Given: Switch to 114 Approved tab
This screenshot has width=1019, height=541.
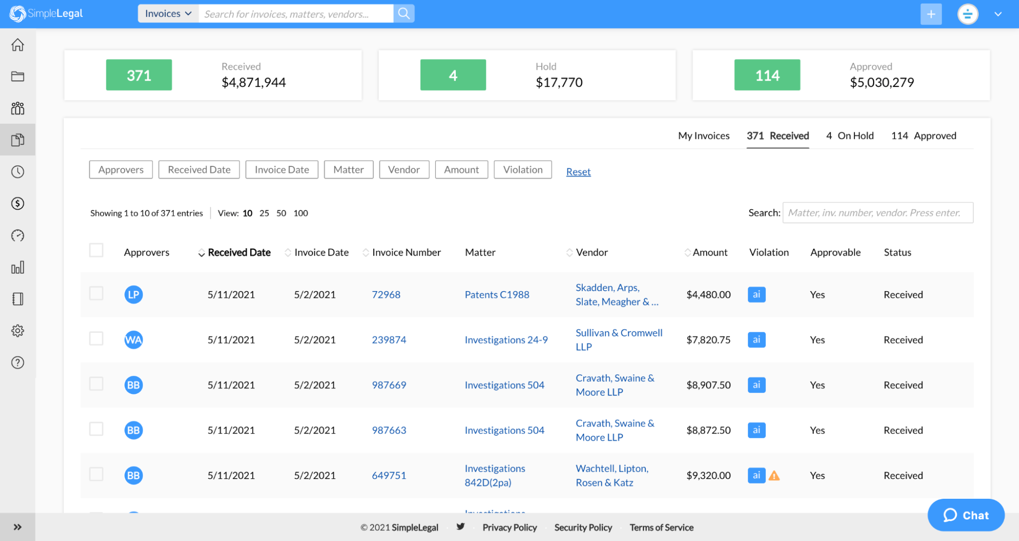Looking at the screenshot, I should click(923, 136).
